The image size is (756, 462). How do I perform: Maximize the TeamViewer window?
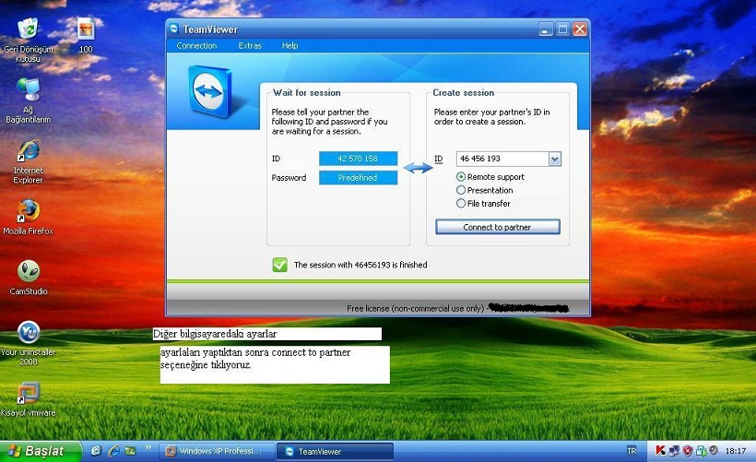pos(562,30)
